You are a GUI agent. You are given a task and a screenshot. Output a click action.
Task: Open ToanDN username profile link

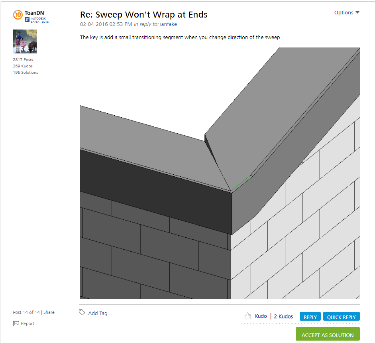[34, 13]
